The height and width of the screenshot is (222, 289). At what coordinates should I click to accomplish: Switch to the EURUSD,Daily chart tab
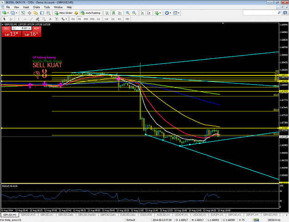128,215
